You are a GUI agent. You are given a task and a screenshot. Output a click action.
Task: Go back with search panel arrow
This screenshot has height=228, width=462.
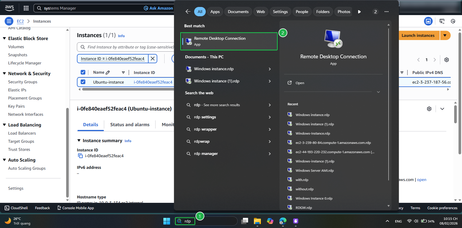coord(188,12)
